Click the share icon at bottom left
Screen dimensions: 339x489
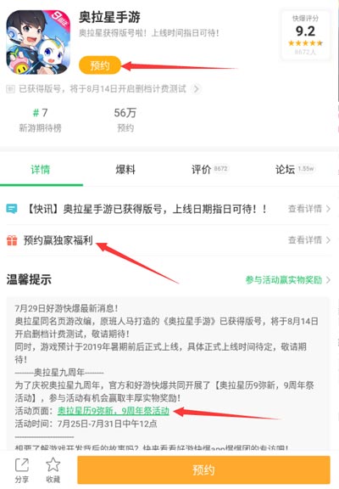click(x=22, y=465)
